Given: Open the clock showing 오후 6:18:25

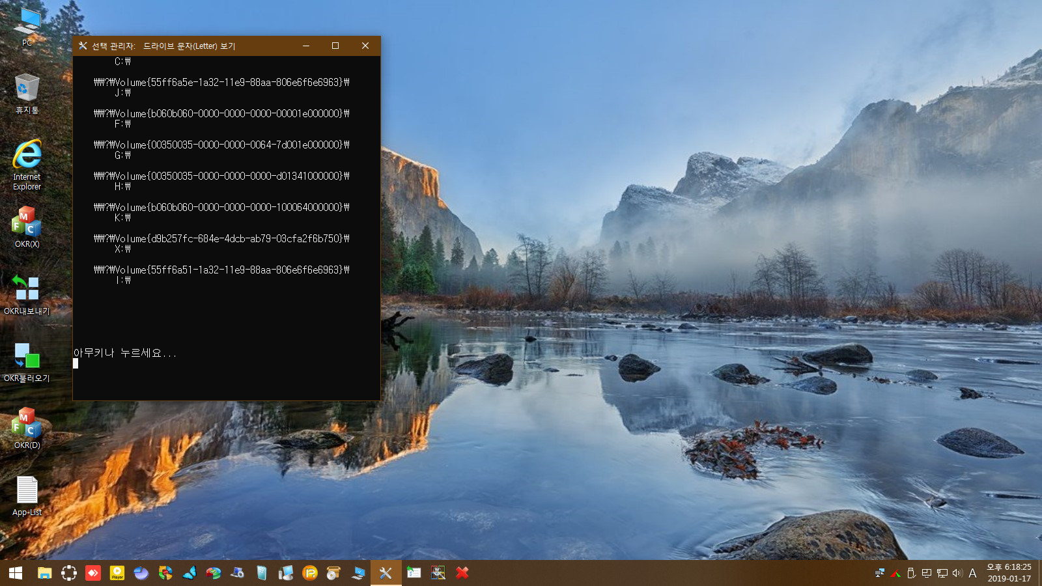Looking at the screenshot, I should 1009,573.
